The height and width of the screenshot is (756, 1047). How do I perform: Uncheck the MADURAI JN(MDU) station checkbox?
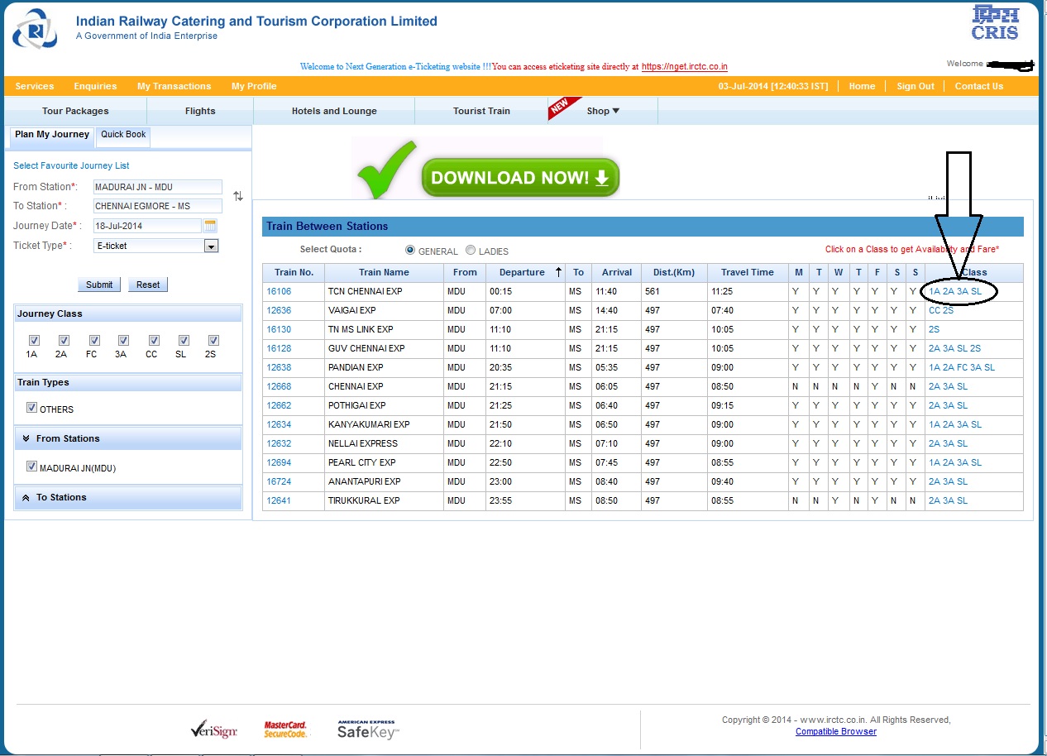click(32, 467)
